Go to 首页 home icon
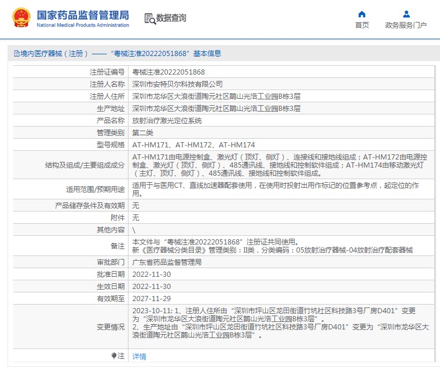This screenshot has height=367, width=440. [362, 14]
